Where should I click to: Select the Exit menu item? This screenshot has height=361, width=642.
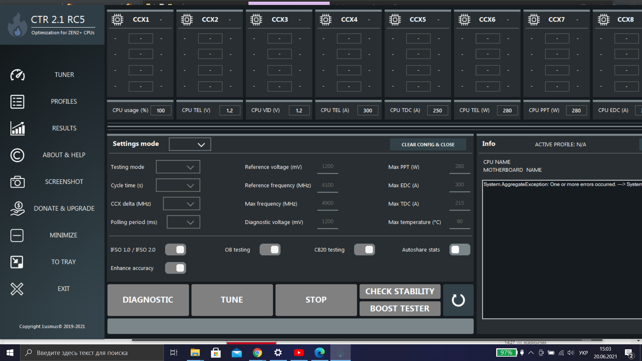tap(64, 289)
